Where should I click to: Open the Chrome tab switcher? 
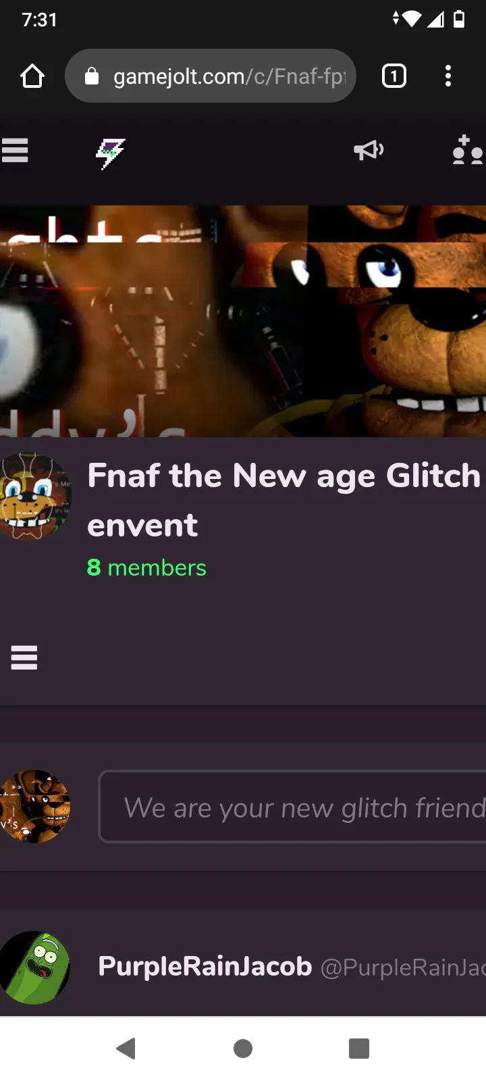click(394, 76)
